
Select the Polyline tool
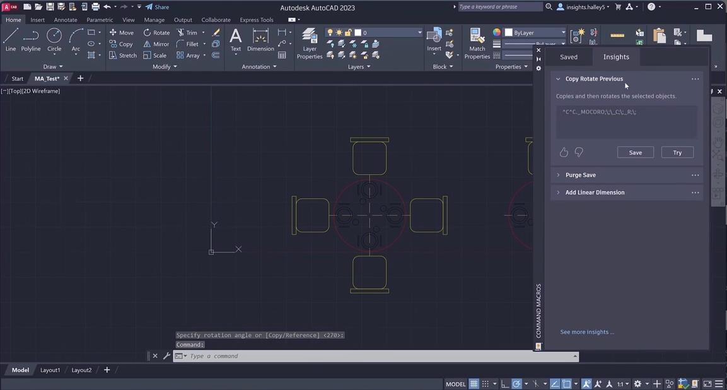point(31,40)
